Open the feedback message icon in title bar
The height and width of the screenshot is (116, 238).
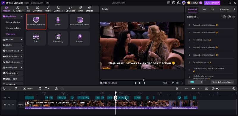coord(174,3)
